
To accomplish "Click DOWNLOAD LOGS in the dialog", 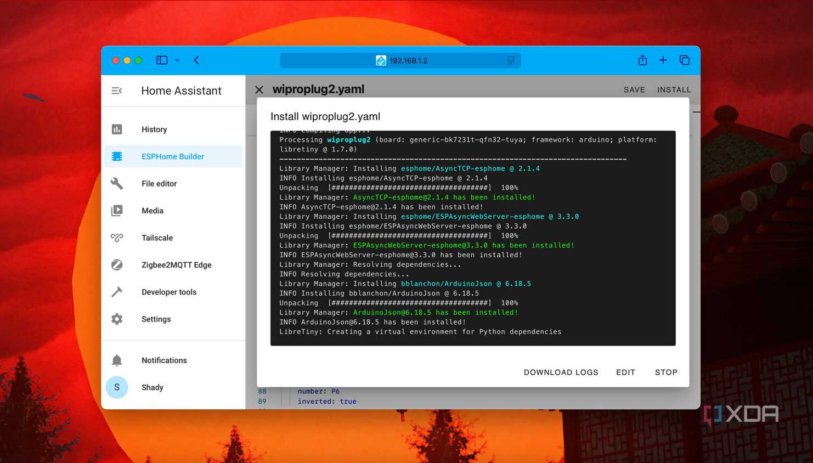I will pos(561,372).
